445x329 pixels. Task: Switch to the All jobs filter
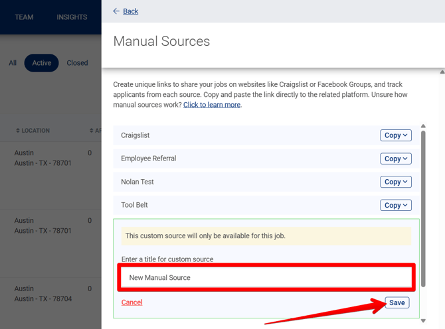pos(13,63)
